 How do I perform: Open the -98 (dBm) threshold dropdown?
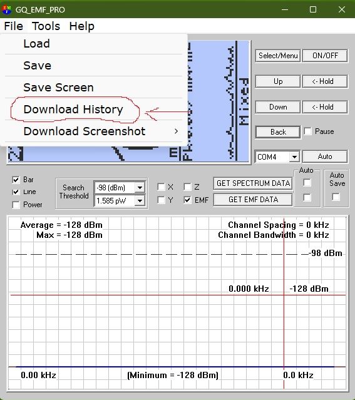[x=140, y=188]
